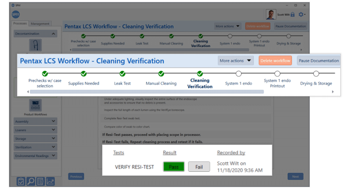Screen dimensions: 350x190
Task: Click the enlarged step scrollbar thumb
Action: 147,92
